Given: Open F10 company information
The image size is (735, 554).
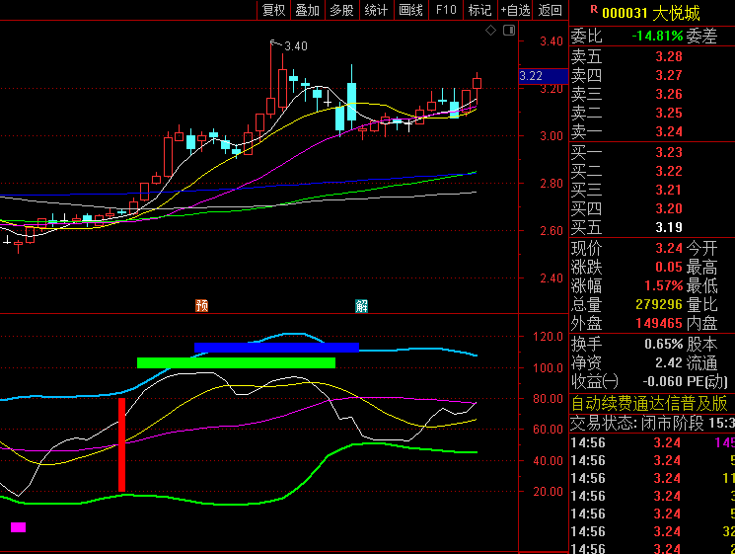Looking at the screenshot, I should tap(446, 10).
